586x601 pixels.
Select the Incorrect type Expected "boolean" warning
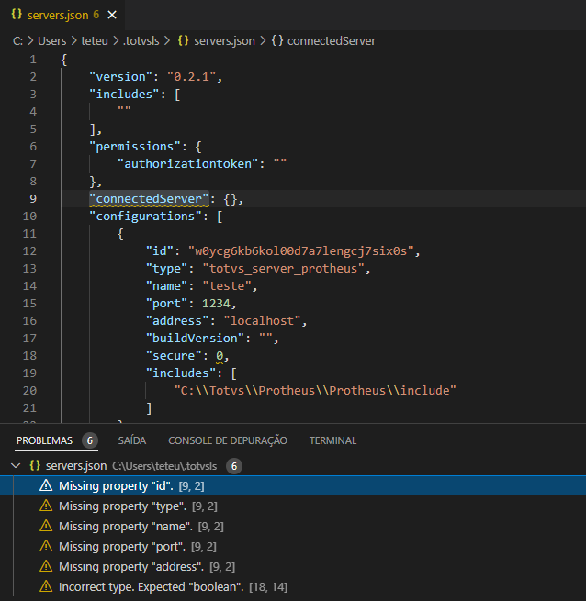293,587
